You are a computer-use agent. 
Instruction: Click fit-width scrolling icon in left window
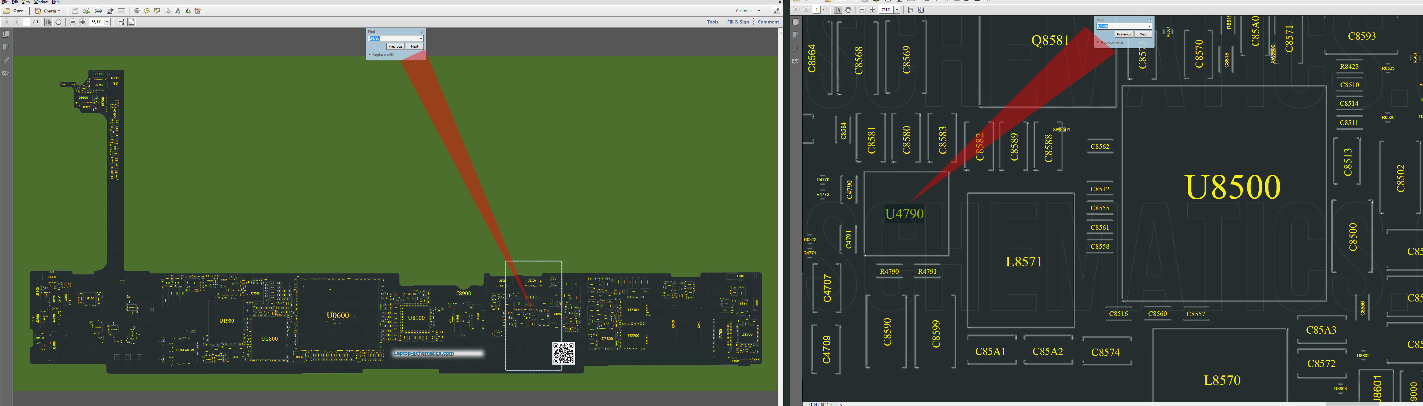pyautogui.click(x=121, y=22)
